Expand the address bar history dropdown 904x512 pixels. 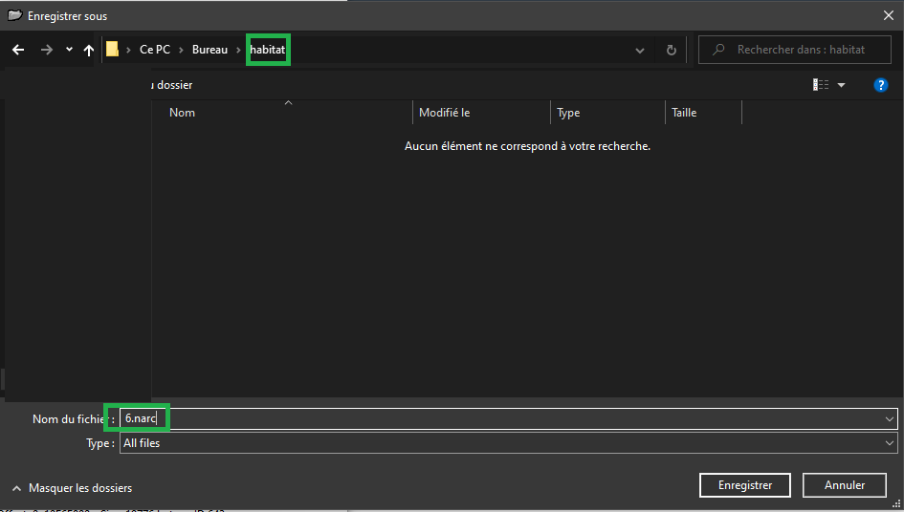(x=640, y=50)
